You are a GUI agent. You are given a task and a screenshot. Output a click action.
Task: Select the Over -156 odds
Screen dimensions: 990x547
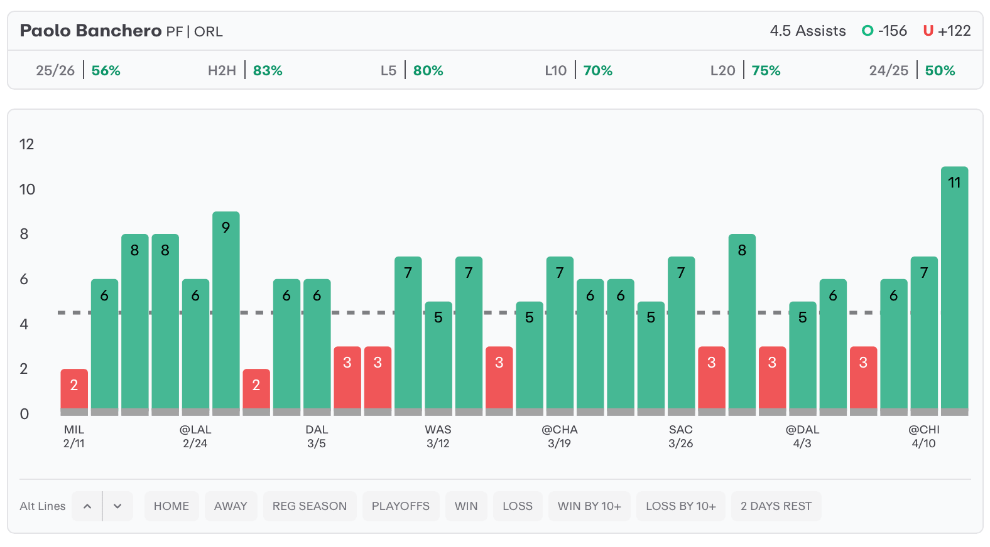coord(884,31)
